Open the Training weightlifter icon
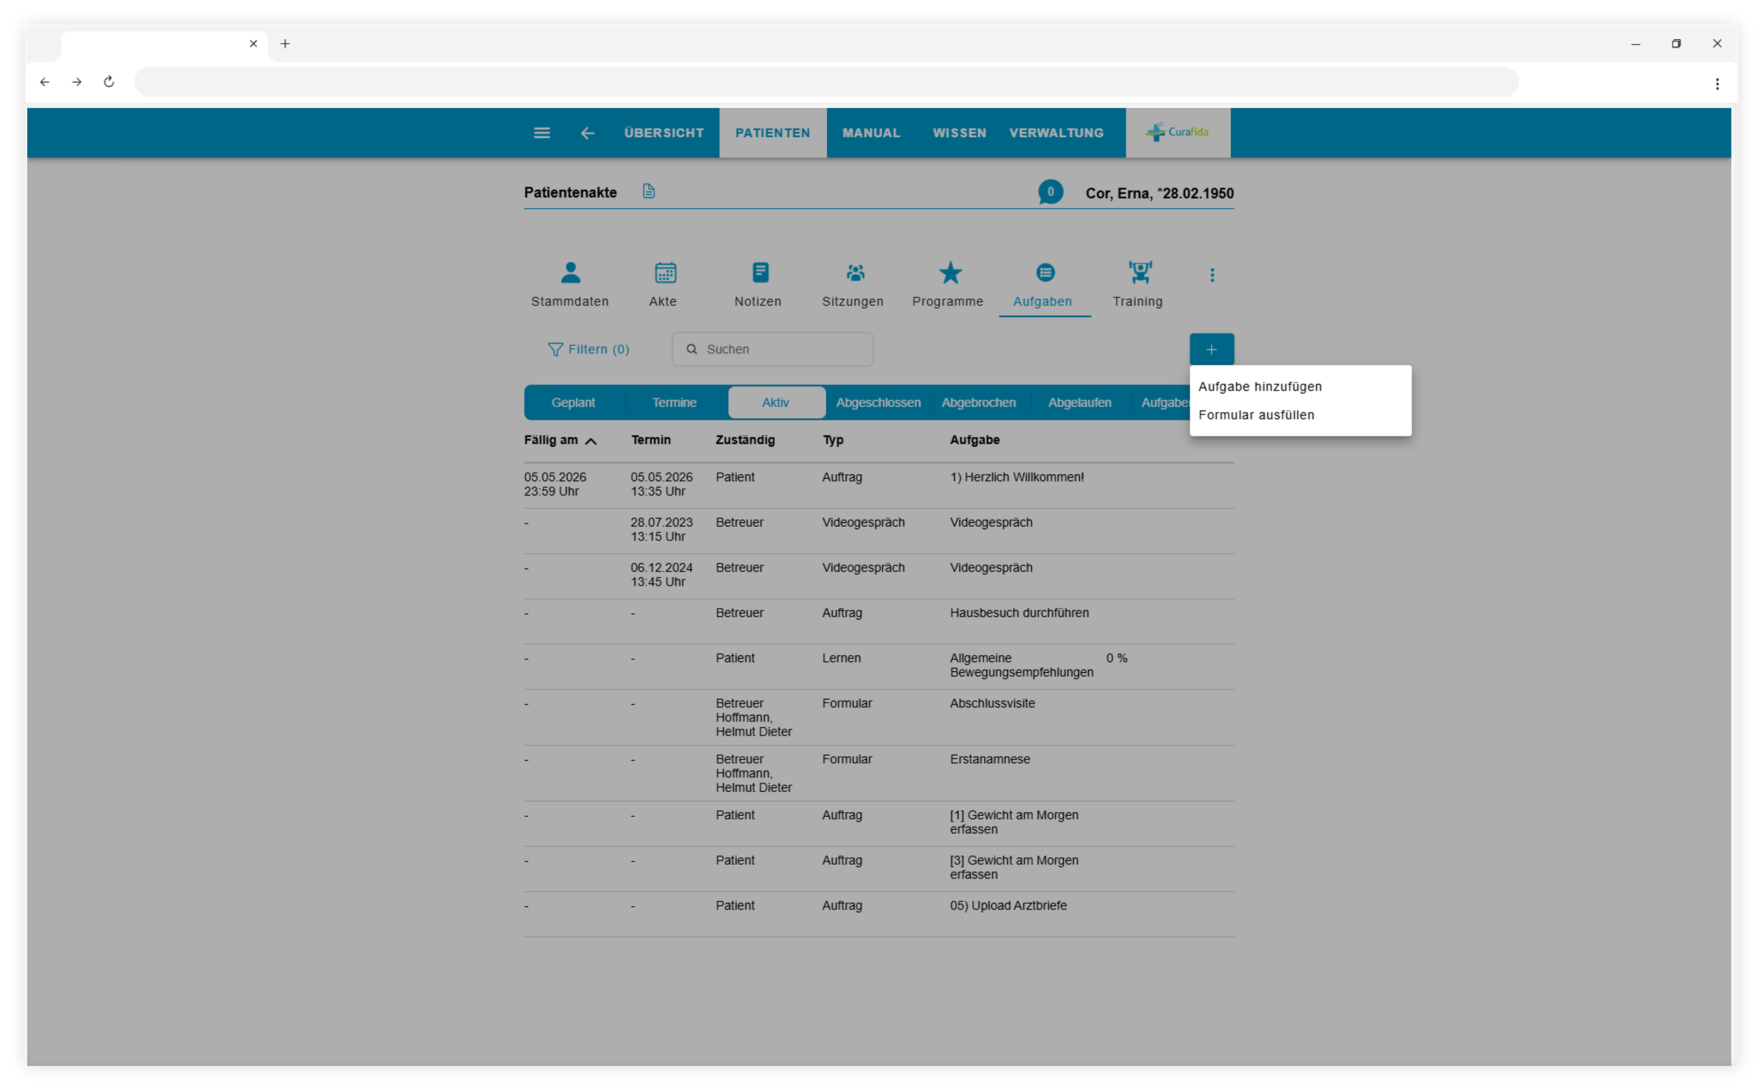 1140,272
